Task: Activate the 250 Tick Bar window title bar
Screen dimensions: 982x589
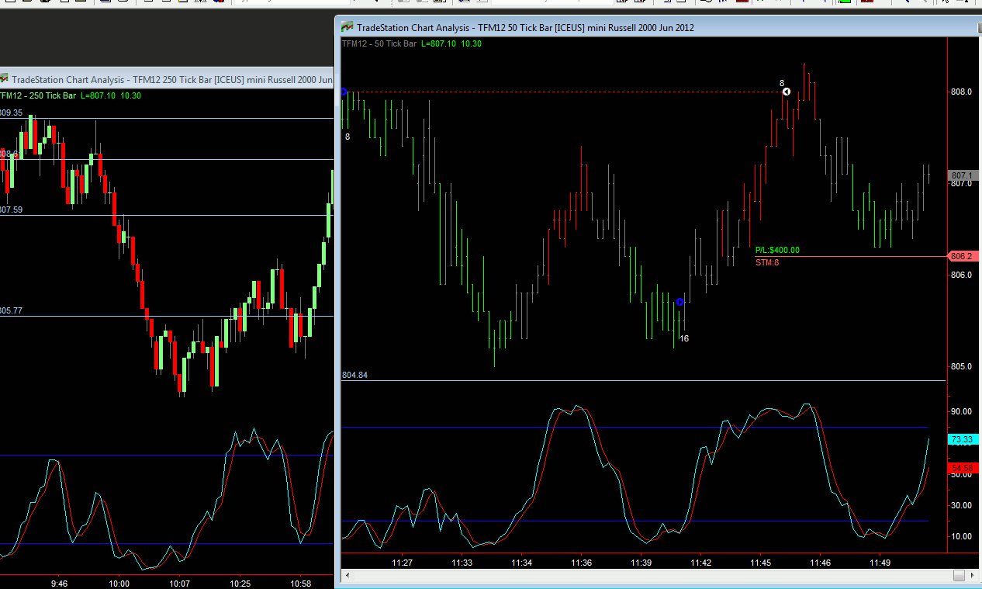Action: tap(167, 79)
